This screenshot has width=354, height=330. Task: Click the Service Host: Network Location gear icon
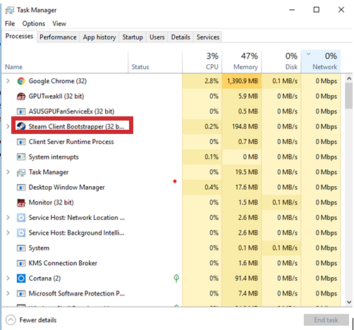21,218
